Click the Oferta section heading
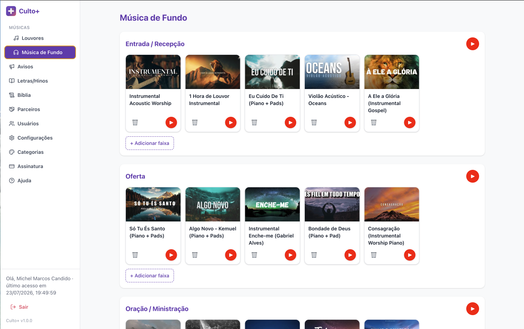The width and height of the screenshot is (524, 329). point(135,176)
